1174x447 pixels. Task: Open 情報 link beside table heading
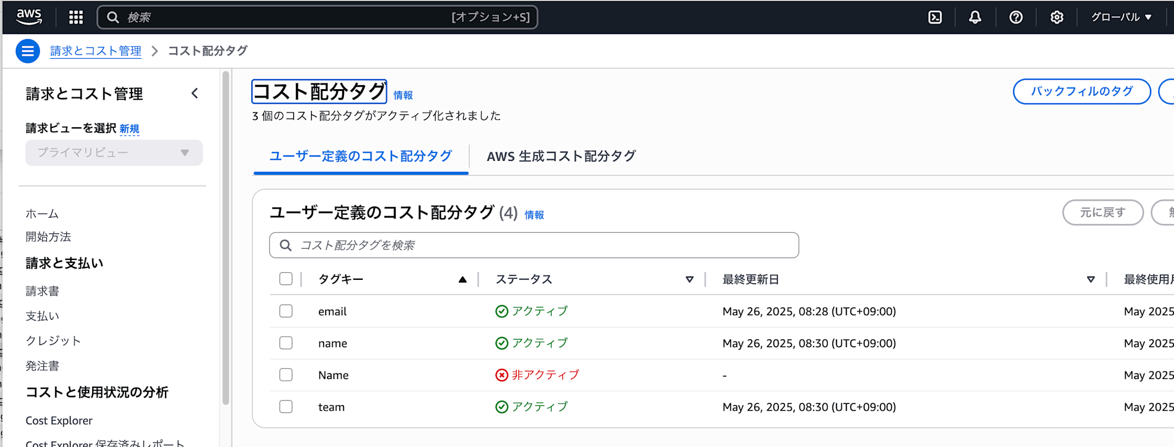coord(534,215)
